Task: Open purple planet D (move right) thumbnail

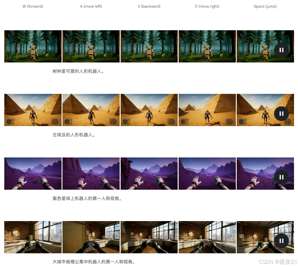Action: [207, 173]
